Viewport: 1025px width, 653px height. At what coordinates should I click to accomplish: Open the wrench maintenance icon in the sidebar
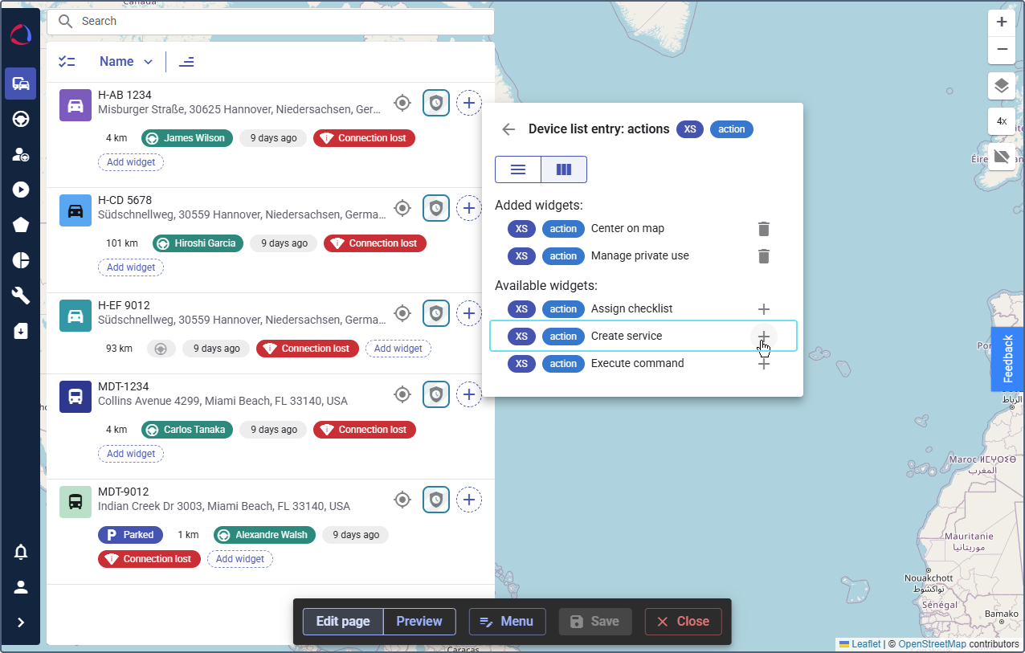click(x=21, y=296)
